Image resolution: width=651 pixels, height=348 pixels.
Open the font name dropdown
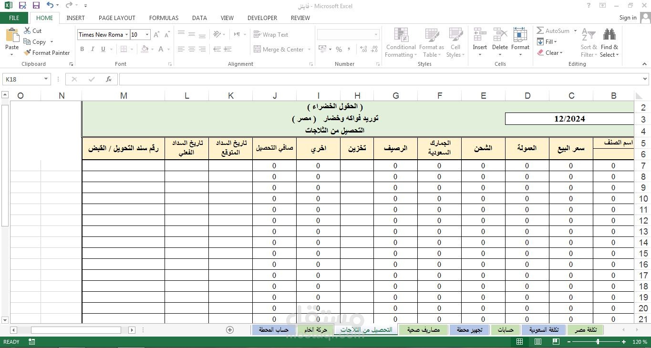click(x=127, y=34)
